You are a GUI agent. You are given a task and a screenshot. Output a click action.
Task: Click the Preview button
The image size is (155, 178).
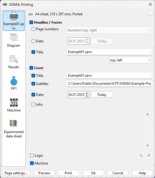[x=44, y=173]
